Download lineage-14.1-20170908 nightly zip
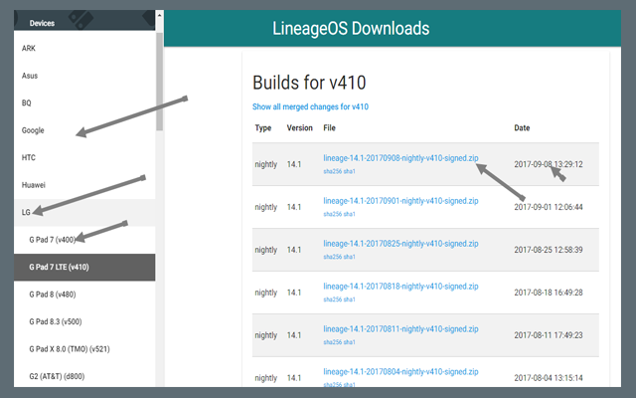 click(x=401, y=157)
